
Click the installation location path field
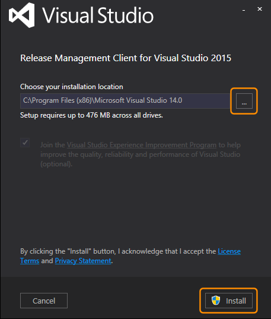point(125,101)
